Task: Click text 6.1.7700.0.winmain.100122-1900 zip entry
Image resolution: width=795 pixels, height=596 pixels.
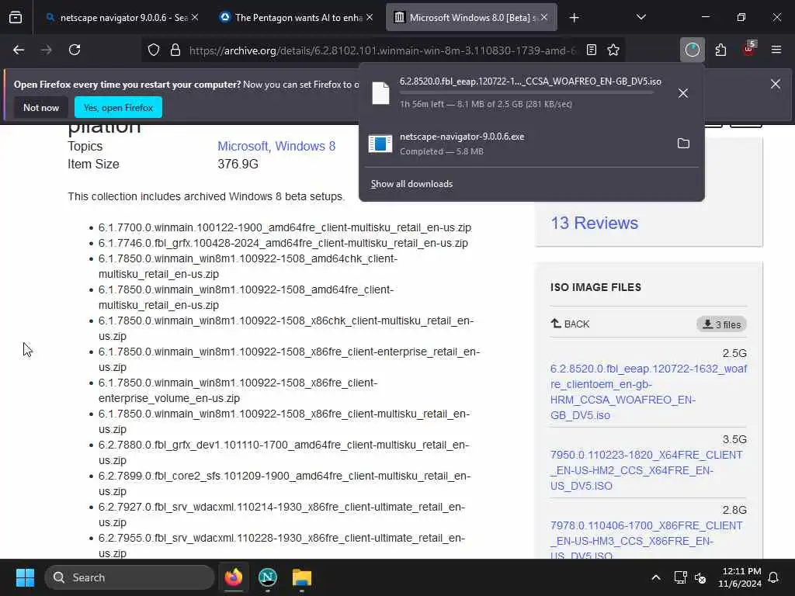Action: coord(284,227)
